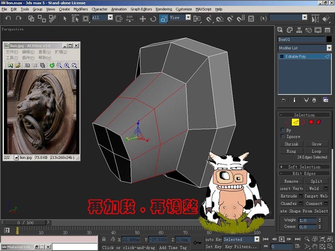Click Configure Modifier Sets icon
Image resolution: width=335 pixels, height=251 pixels.
(x=325, y=100)
